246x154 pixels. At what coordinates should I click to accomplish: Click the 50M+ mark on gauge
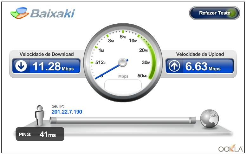coord(143,76)
